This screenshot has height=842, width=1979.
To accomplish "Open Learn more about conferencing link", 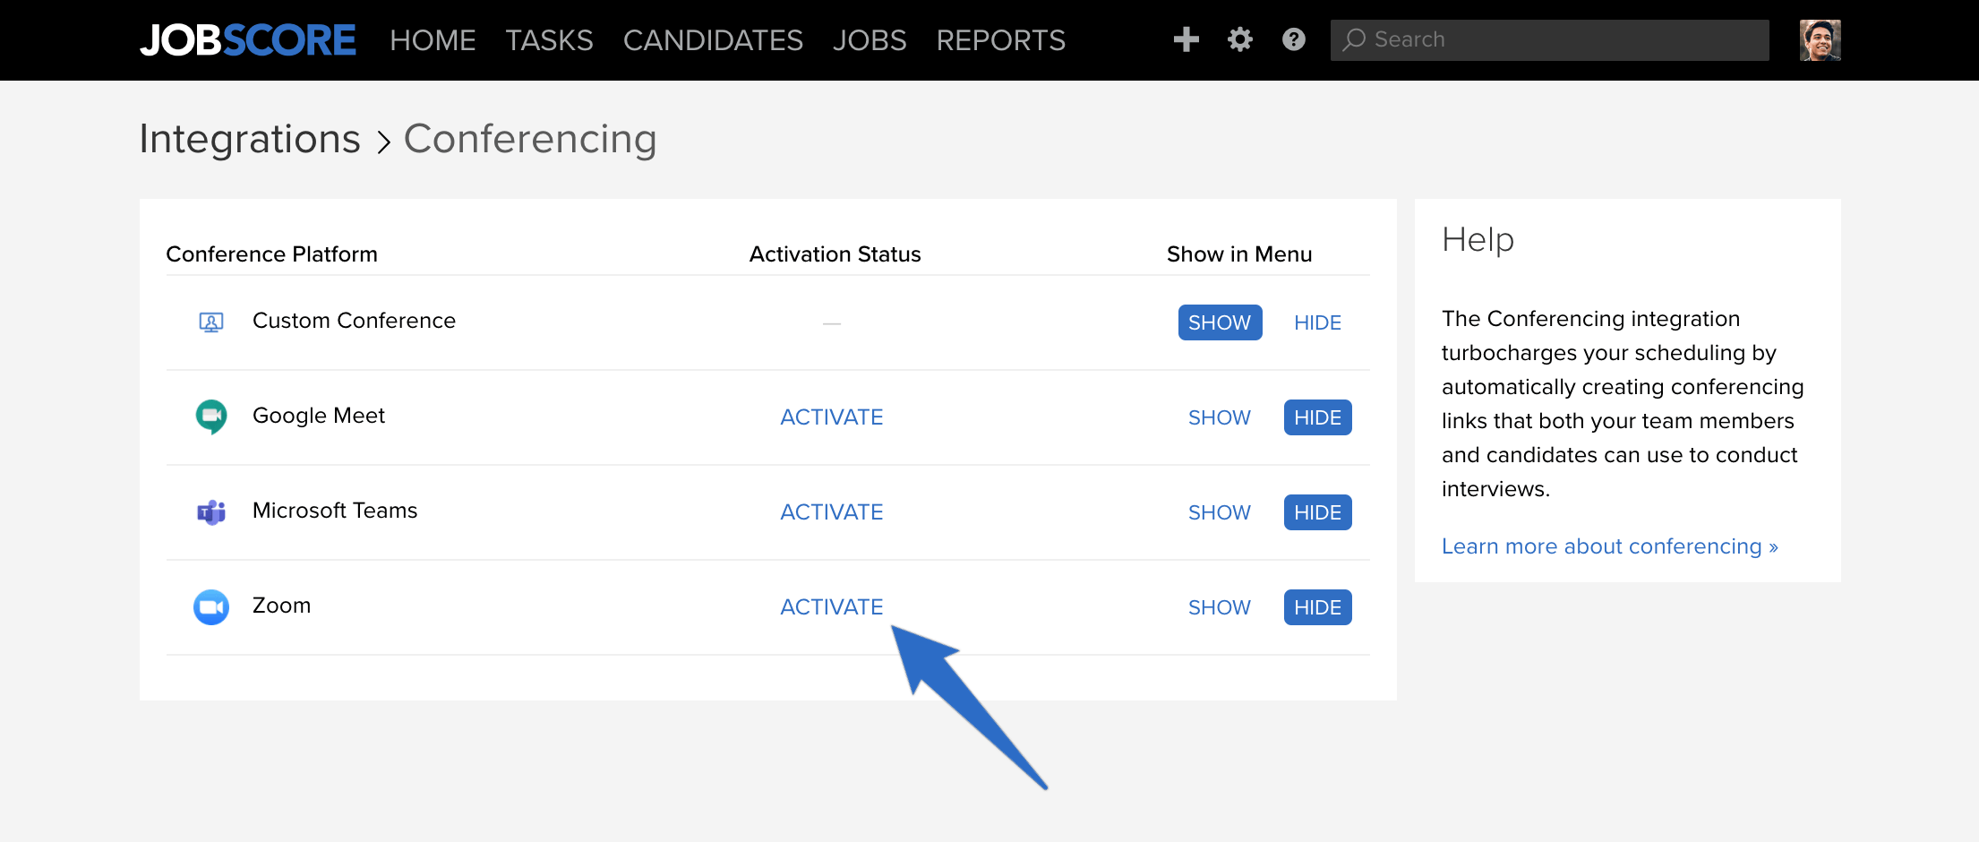I will coord(1610,546).
